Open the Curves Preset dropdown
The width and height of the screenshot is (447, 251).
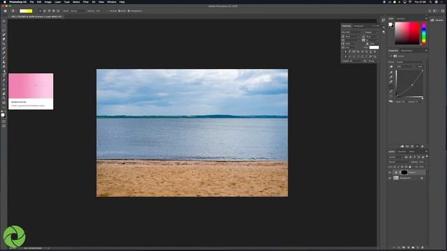[x=410, y=62]
